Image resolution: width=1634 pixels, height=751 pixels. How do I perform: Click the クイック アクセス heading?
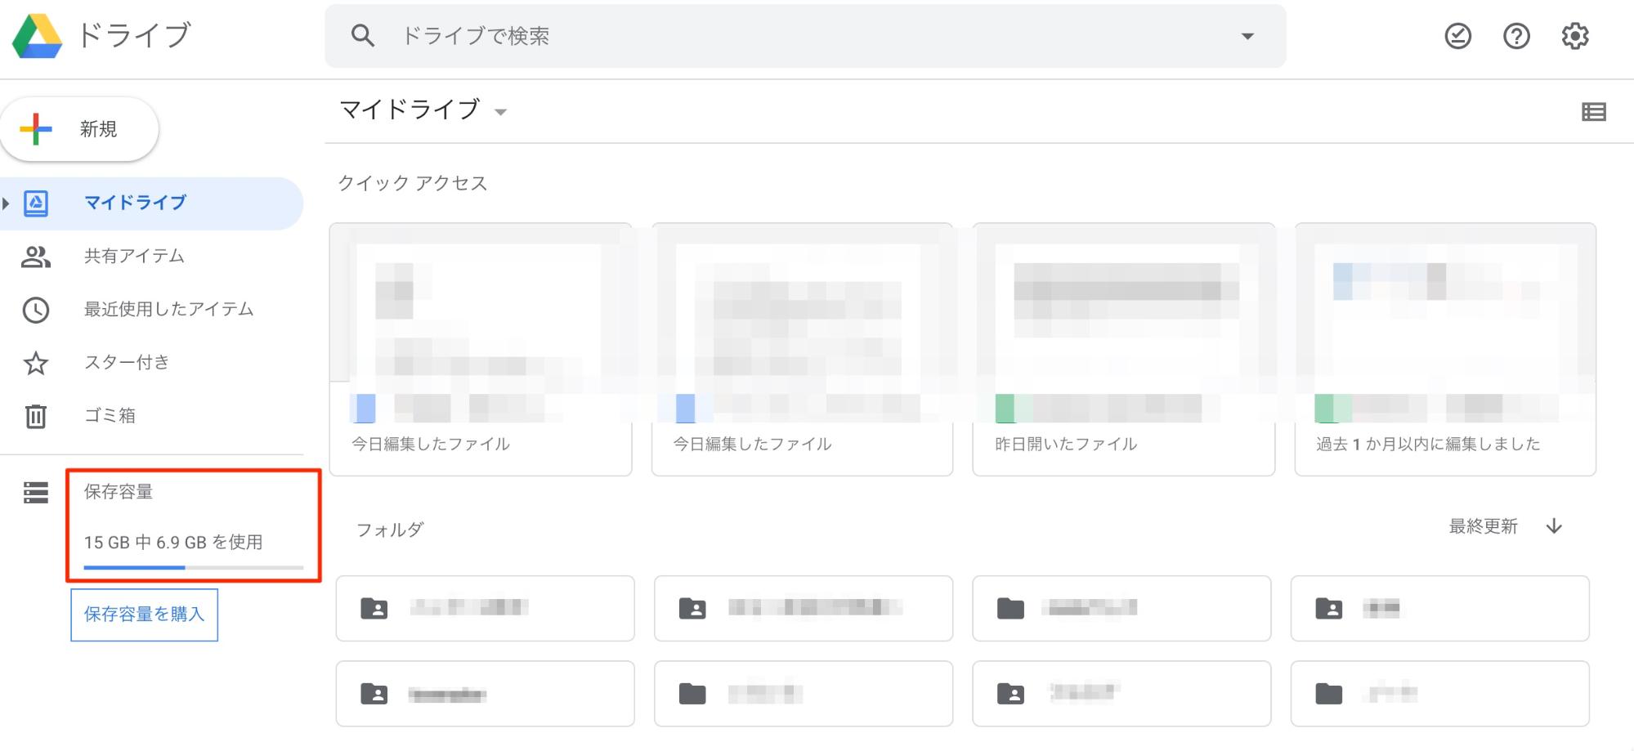pyautogui.click(x=413, y=183)
